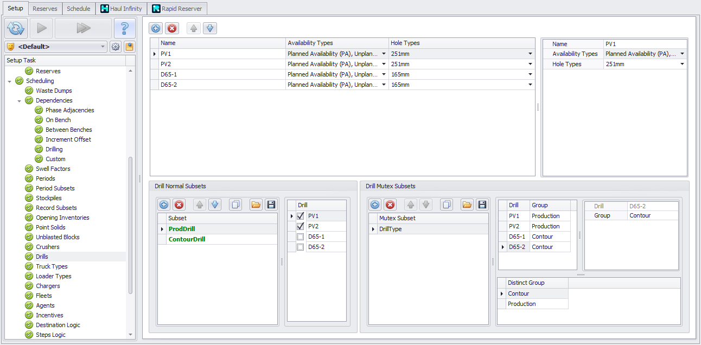This screenshot has height=345, width=701.
Task: Enable the D65-2 drill checkbox
Action: (x=301, y=247)
